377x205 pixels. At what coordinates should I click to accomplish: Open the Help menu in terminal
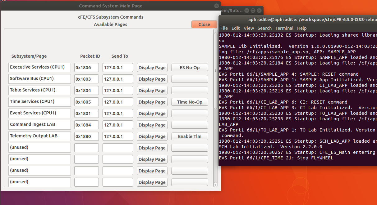[302, 28]
